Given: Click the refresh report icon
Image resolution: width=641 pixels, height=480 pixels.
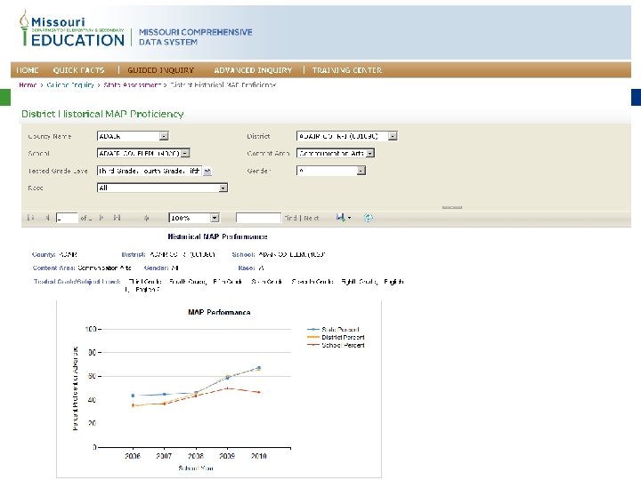Looking at the screenshot, I should coord(368,218).
